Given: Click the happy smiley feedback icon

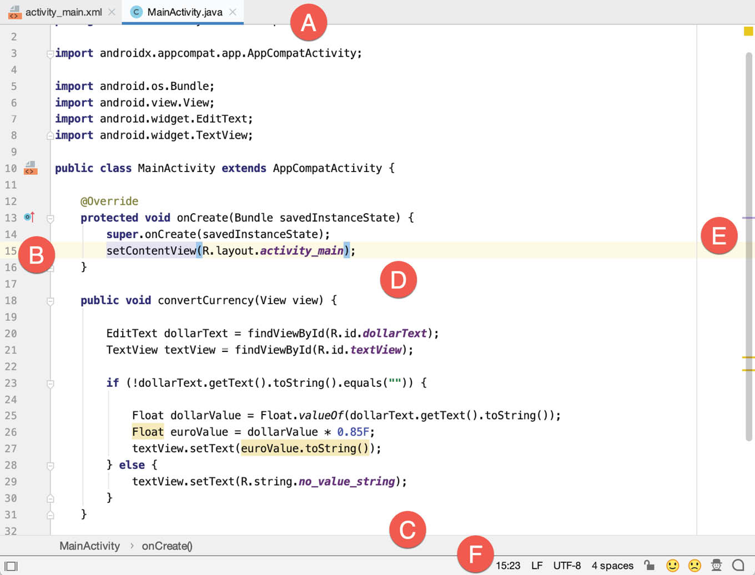Looking at the screenshot, I should [672, 566].
